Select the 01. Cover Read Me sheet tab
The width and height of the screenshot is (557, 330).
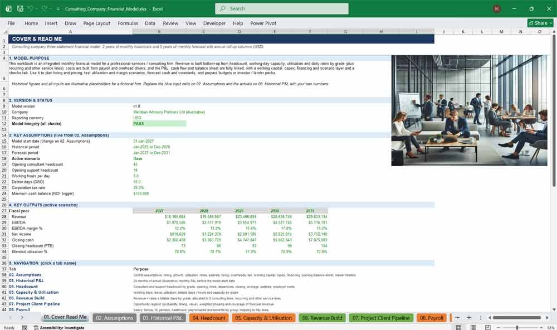[x=65, y=317]
